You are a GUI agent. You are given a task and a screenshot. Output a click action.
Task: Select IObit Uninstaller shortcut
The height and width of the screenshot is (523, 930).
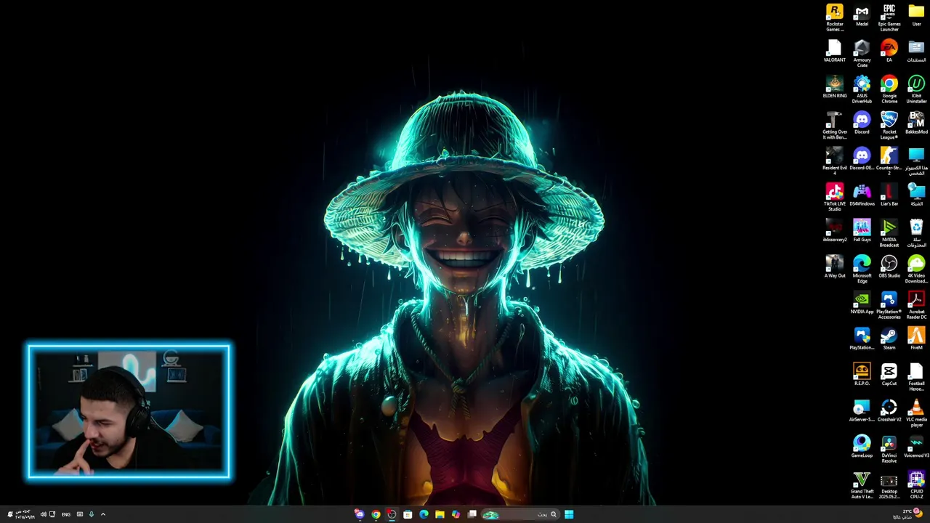point(916,89)
